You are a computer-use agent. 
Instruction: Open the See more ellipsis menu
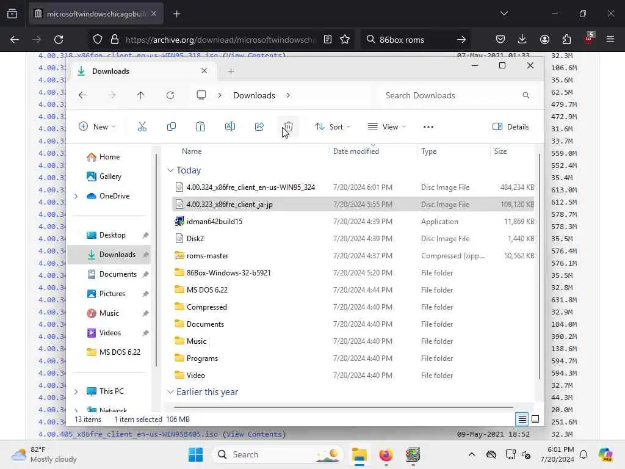point(428,127)
